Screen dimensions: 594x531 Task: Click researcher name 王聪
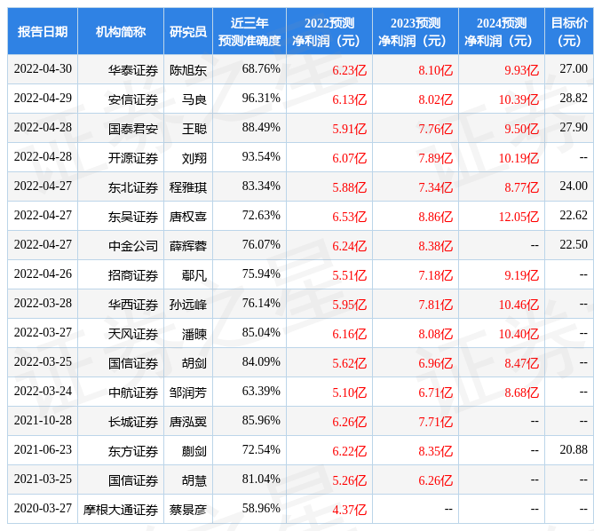point(194,129)
